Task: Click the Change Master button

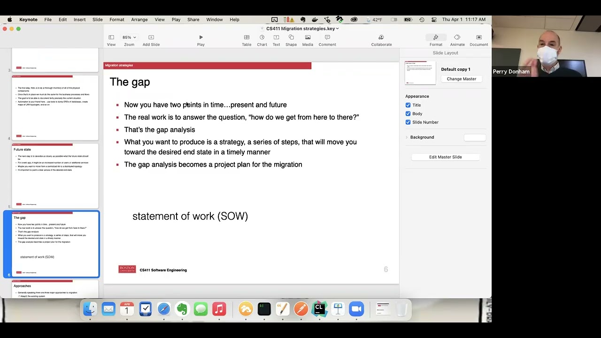Action: (462, 79)
